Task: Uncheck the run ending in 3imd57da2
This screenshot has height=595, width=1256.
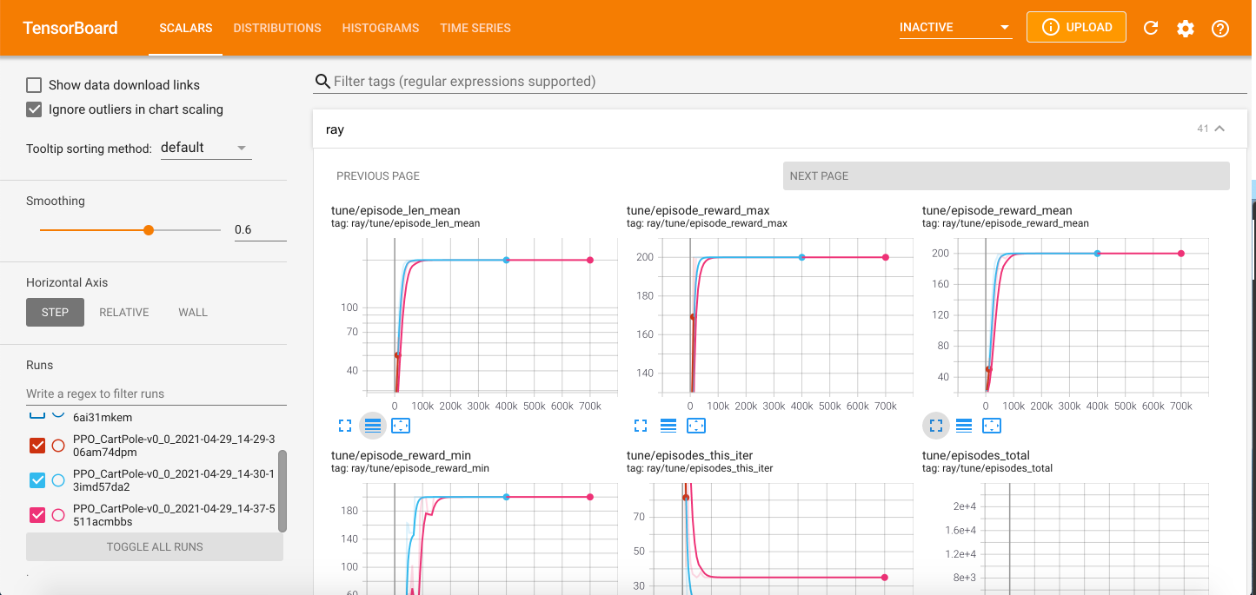Action: [x=37, y=480]
